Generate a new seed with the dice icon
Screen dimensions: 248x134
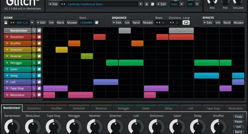pyautogui.click(x=97, y=23)
